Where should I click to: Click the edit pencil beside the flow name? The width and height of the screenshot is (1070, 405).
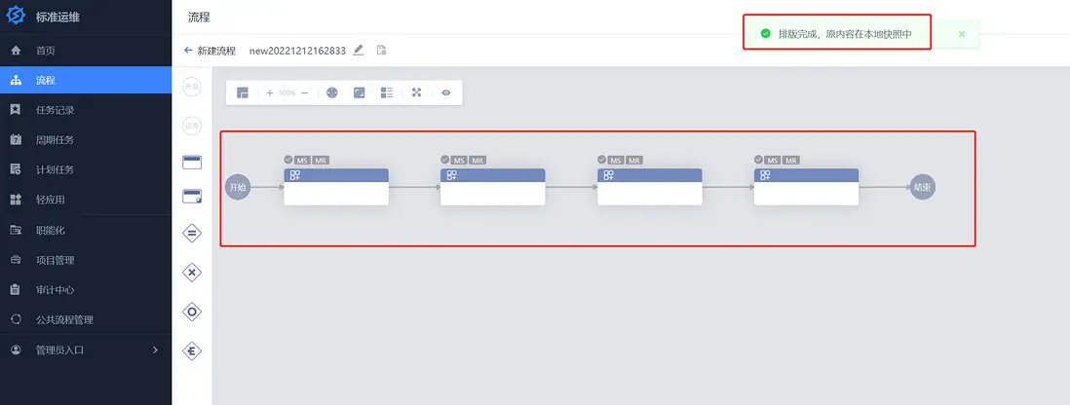click(359, 50)
